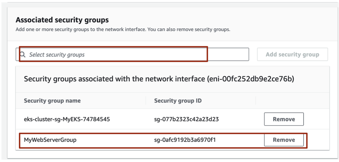Image resolution: width=339 pixels, height=162 pixels.
Task: Select the eks-cluster-sg-MyEKS-74784545 name cell
Action: pyautogui.click(x=67, y=119)
